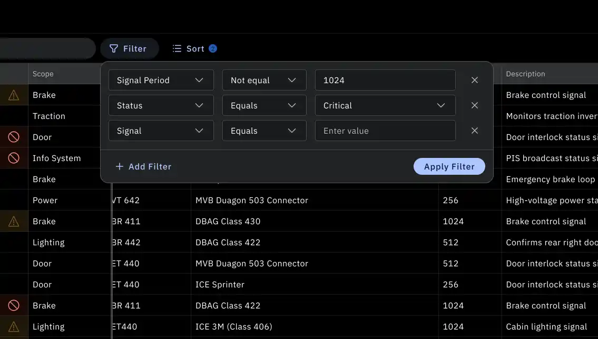Edit the 1024 filter value field
The height and width of the screenshot is (339, 598).
[385, 80]
